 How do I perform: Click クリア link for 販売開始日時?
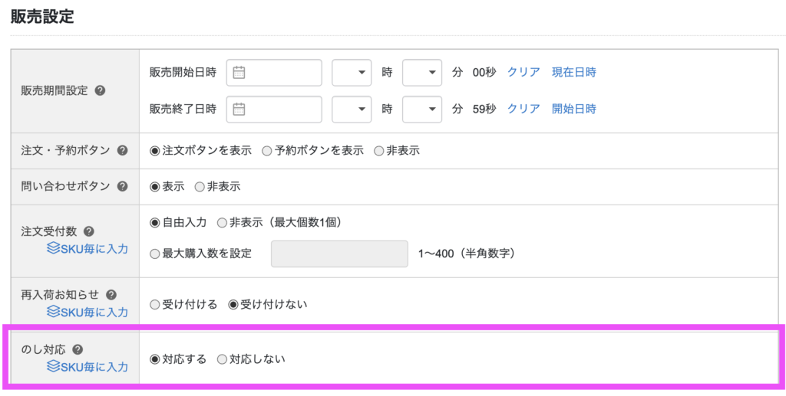pyautogui.click(x=523, y=73)
